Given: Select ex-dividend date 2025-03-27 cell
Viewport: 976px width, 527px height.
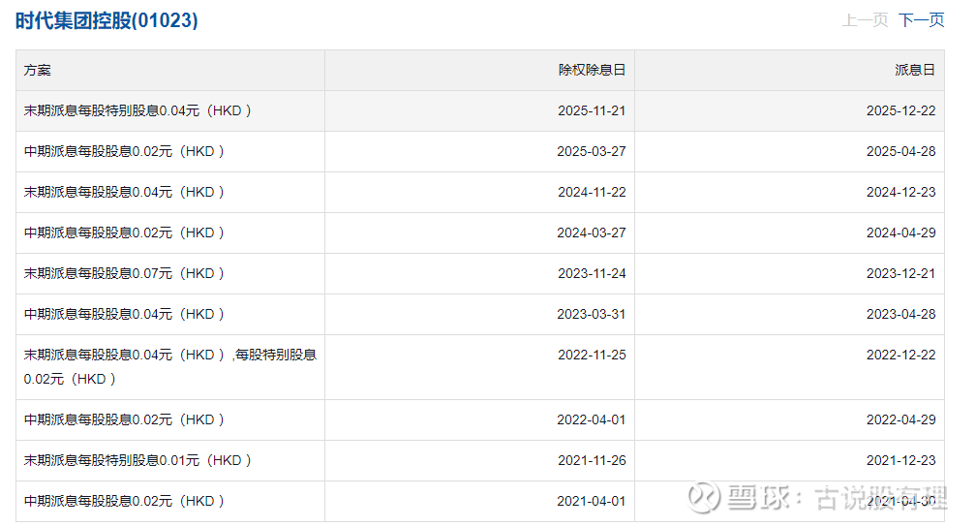Looking at the screenshot, I should (x=591, y=152).
